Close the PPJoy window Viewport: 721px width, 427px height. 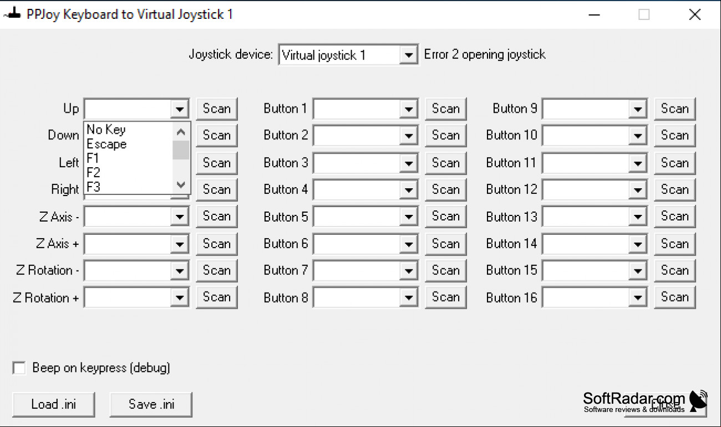click(x=695, y=14)
